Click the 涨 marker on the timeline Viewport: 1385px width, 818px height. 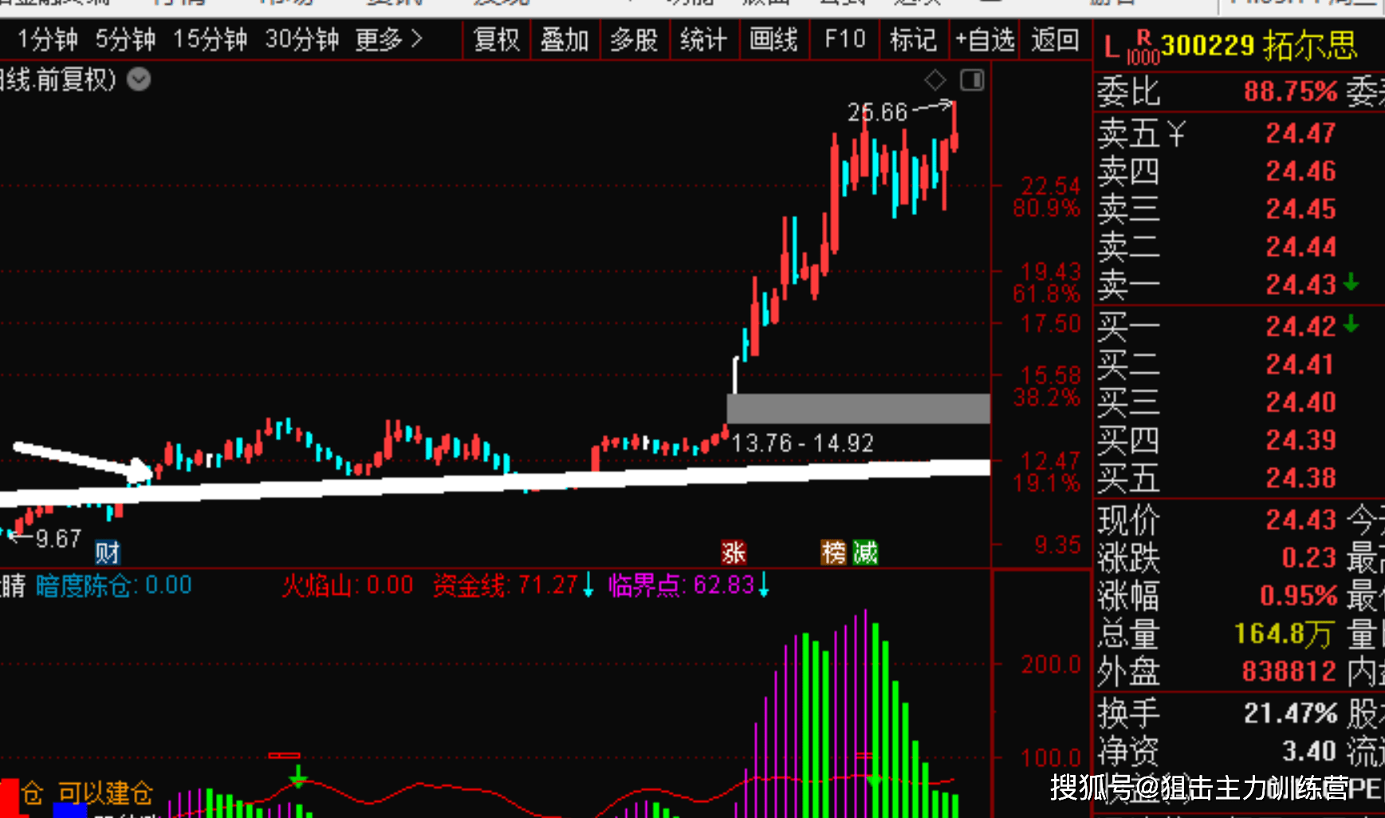click(734, 553)
